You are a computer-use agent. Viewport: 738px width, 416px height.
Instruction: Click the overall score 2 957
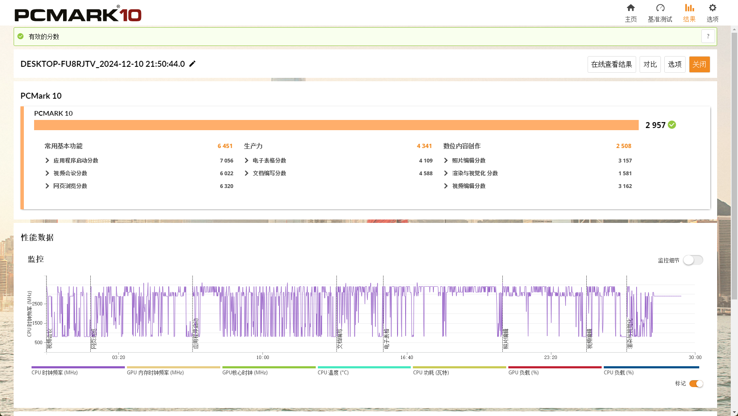coord(655,125)
